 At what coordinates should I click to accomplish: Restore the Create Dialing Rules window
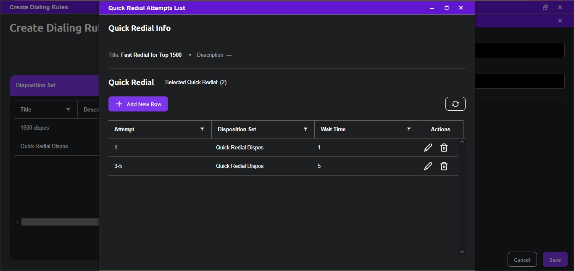(x=545, y=7)
